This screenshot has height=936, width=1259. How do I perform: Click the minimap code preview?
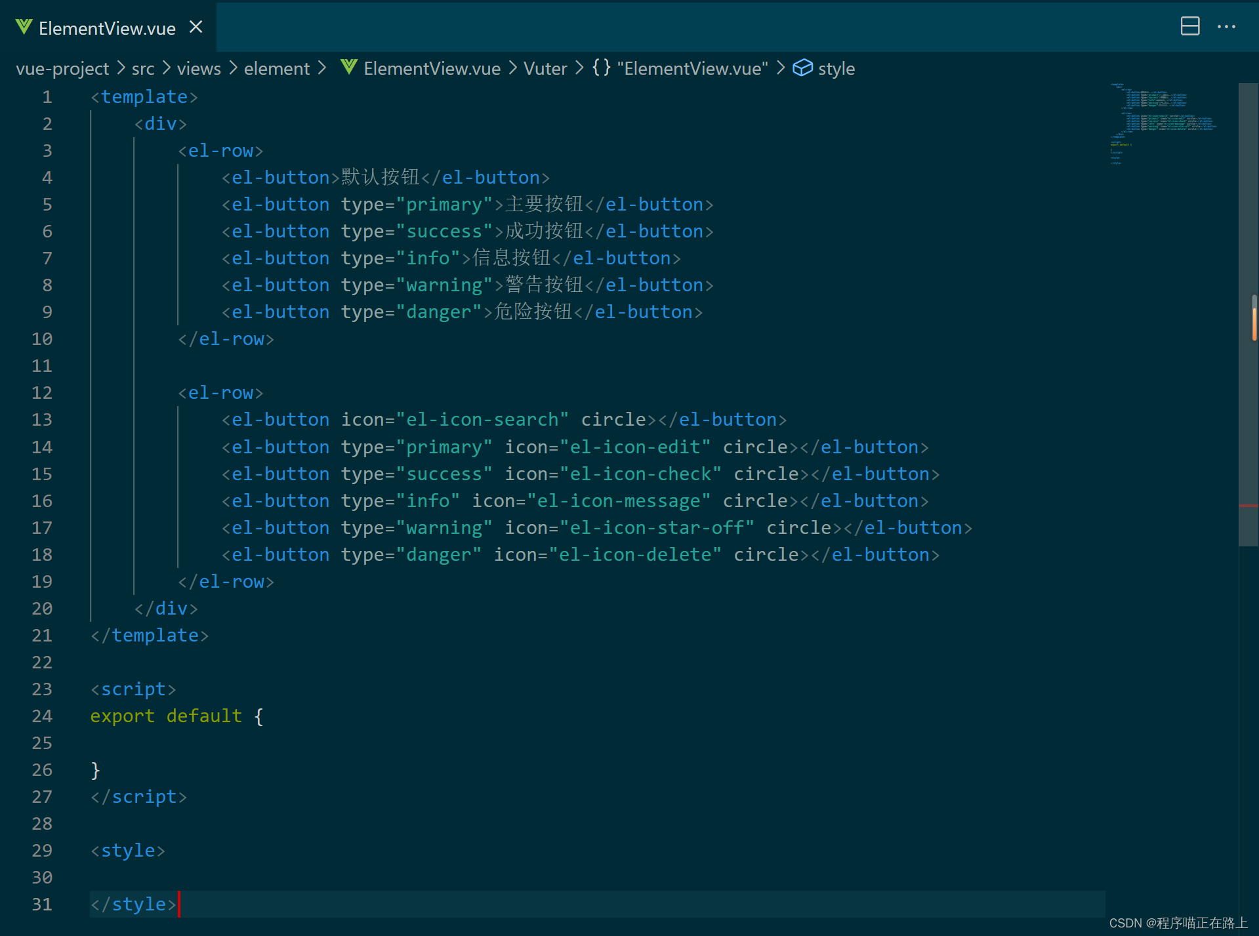[x=1163, y=123]
